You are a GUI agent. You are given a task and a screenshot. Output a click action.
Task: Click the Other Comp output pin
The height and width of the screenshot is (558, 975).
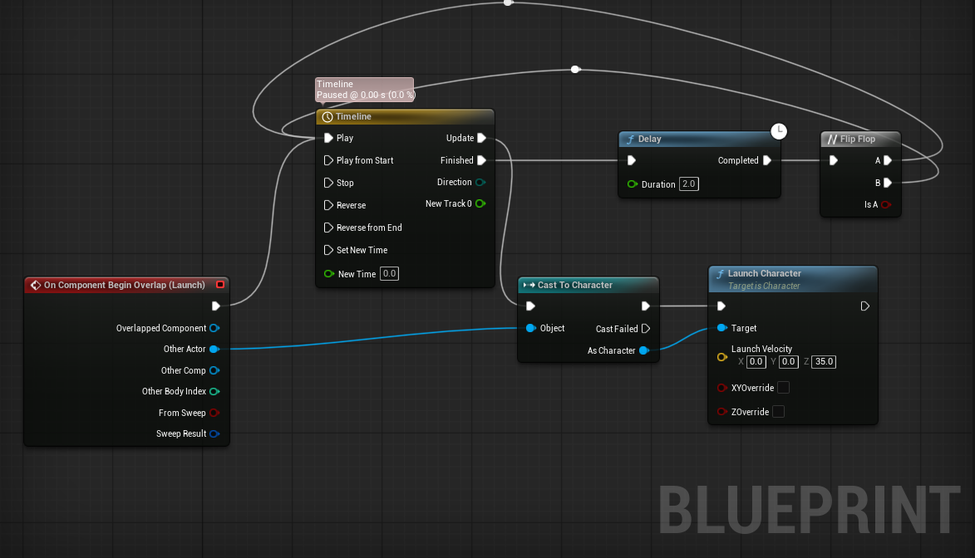pos(214,370)
